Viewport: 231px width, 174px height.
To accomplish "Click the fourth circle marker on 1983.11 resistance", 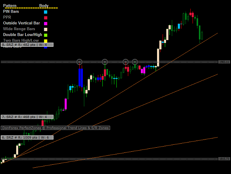I will (135, 62).
